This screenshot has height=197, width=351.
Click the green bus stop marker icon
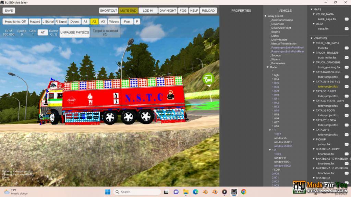point(208,79)
